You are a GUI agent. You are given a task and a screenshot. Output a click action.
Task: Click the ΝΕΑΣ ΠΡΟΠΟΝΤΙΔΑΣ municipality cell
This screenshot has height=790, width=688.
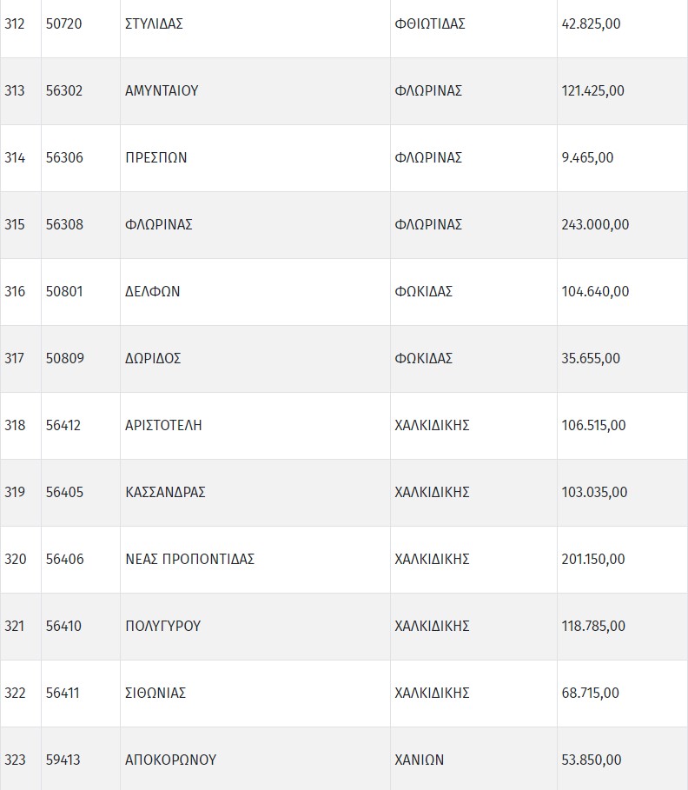tap(189, 559)
